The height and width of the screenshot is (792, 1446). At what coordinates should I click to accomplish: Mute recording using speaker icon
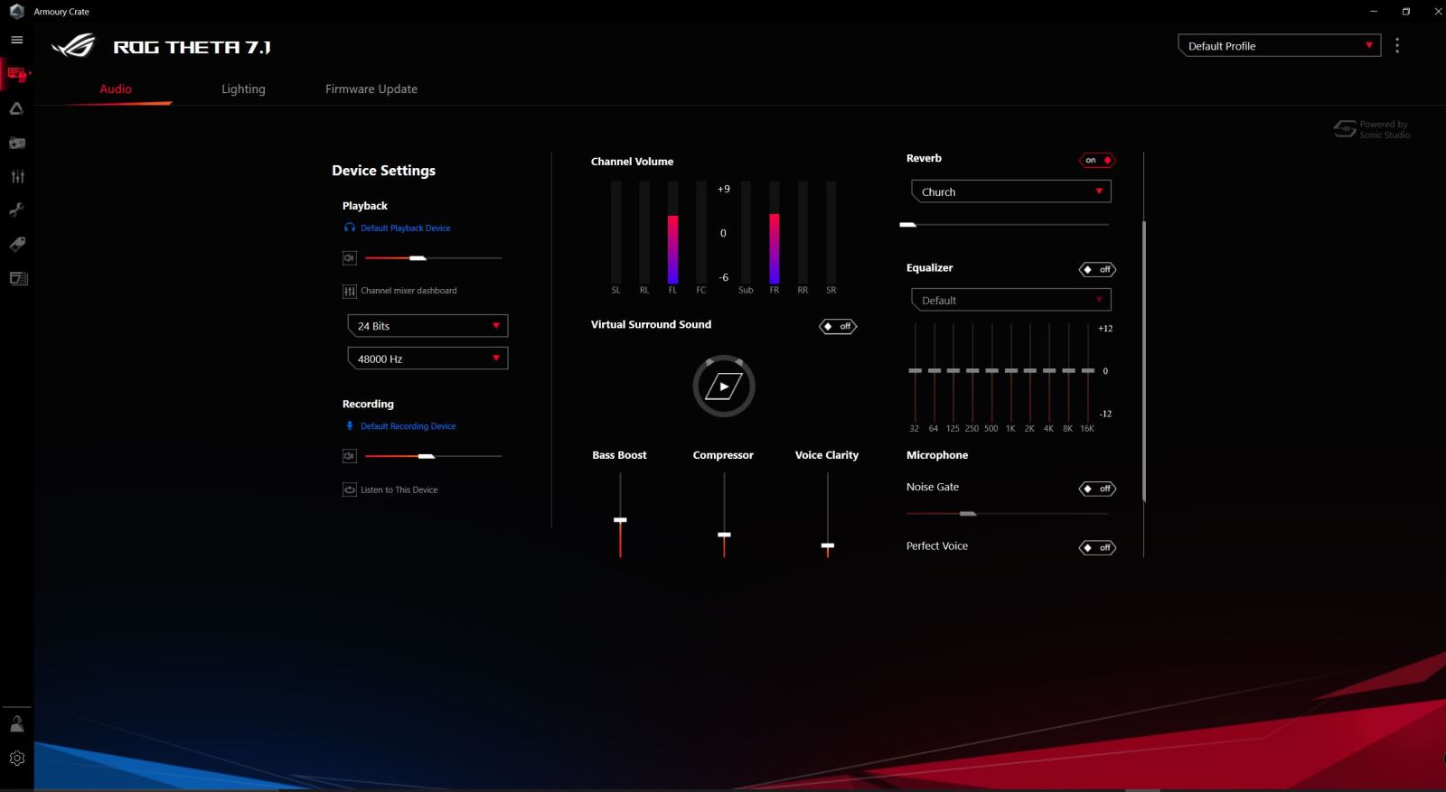pyautogui.click(x=350, y=456)
